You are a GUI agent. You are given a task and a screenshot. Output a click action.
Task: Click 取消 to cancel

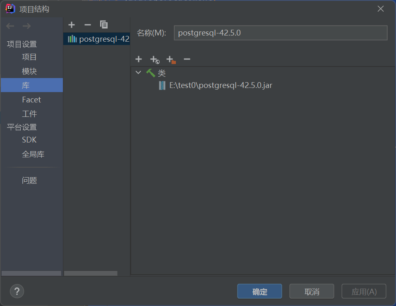(312, 292)
